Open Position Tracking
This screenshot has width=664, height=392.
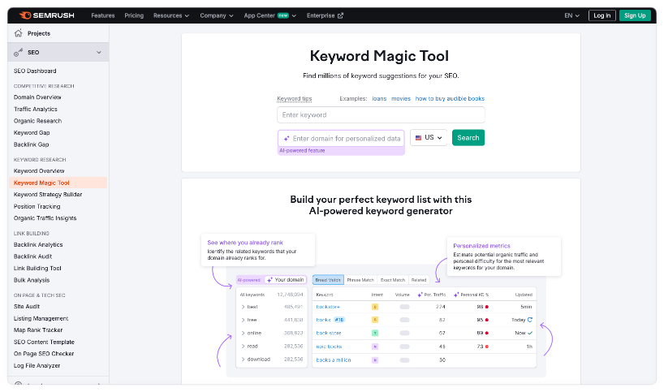point(37,207)
